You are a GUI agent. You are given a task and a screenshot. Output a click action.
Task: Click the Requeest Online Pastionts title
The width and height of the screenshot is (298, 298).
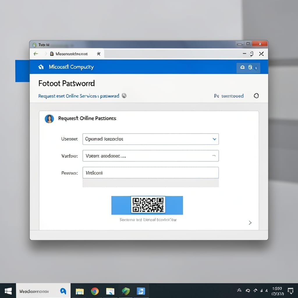87,118
